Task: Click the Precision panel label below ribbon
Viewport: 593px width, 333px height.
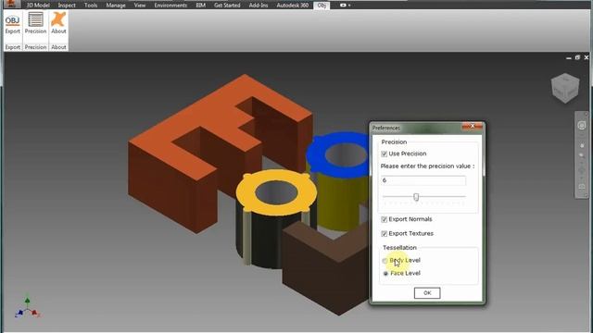Action: [35, 47]
